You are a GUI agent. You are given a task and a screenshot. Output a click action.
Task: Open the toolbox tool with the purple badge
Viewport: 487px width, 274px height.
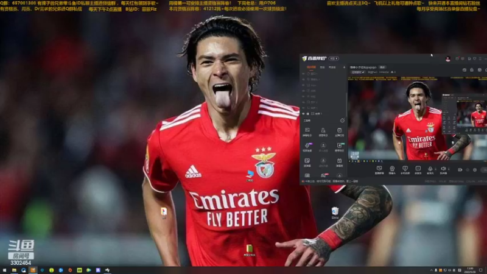tap(307, 147)
